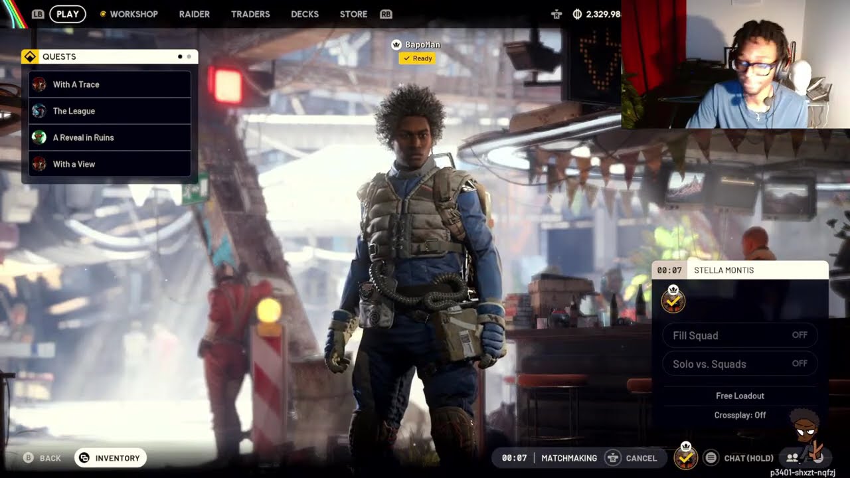
Task: Click A Reveal in Ruins quest-giver icon
Action: pyautogui.click(x=39, y=137)
